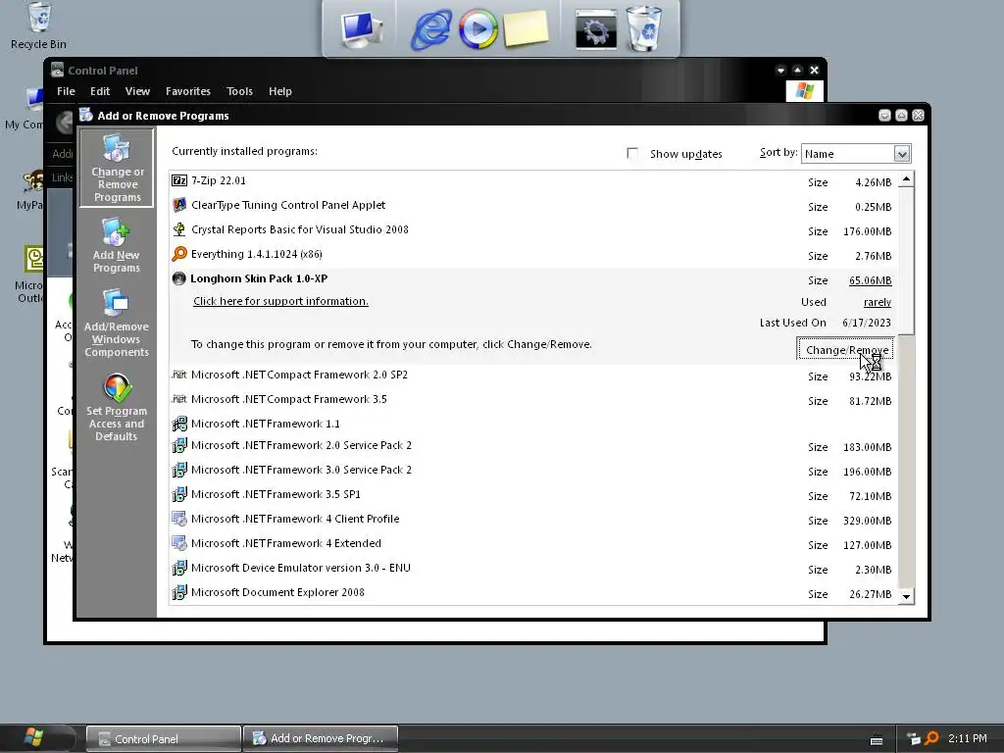Click the 65.06MB size link
The height and width of the screenshot is (753, 1004).
pyautogui.click(x=870, y=280)
